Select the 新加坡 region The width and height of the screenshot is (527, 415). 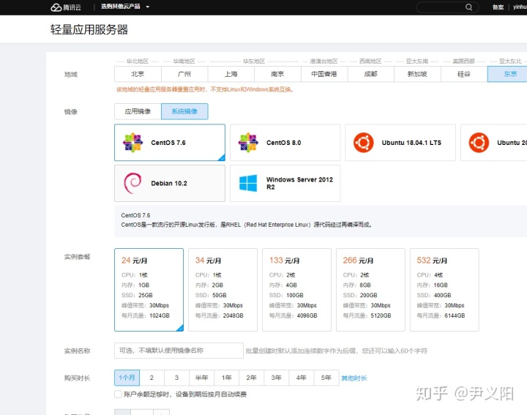coord(417,74)
